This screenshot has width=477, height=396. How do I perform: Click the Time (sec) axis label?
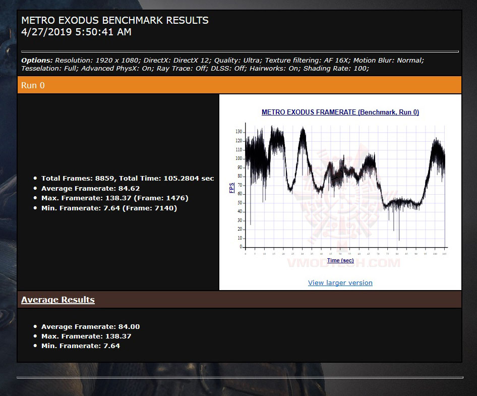340,260
